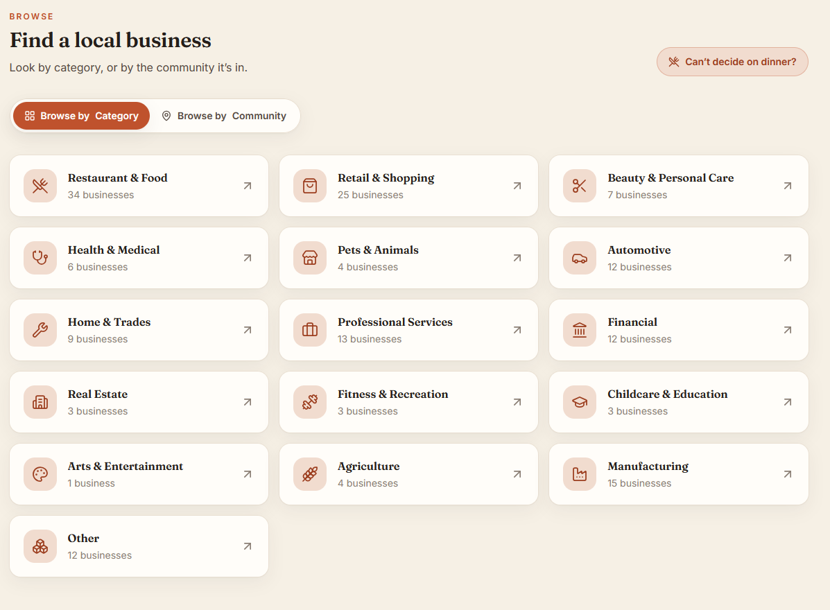
Task: Open Home & Trades using its arrow icon
Action: point(248,330)
